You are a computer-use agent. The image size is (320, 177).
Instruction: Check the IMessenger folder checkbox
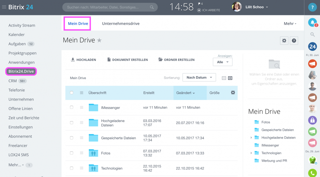71,107
